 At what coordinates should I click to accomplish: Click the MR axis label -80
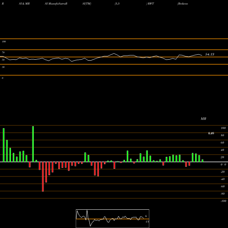pos(223,194)
